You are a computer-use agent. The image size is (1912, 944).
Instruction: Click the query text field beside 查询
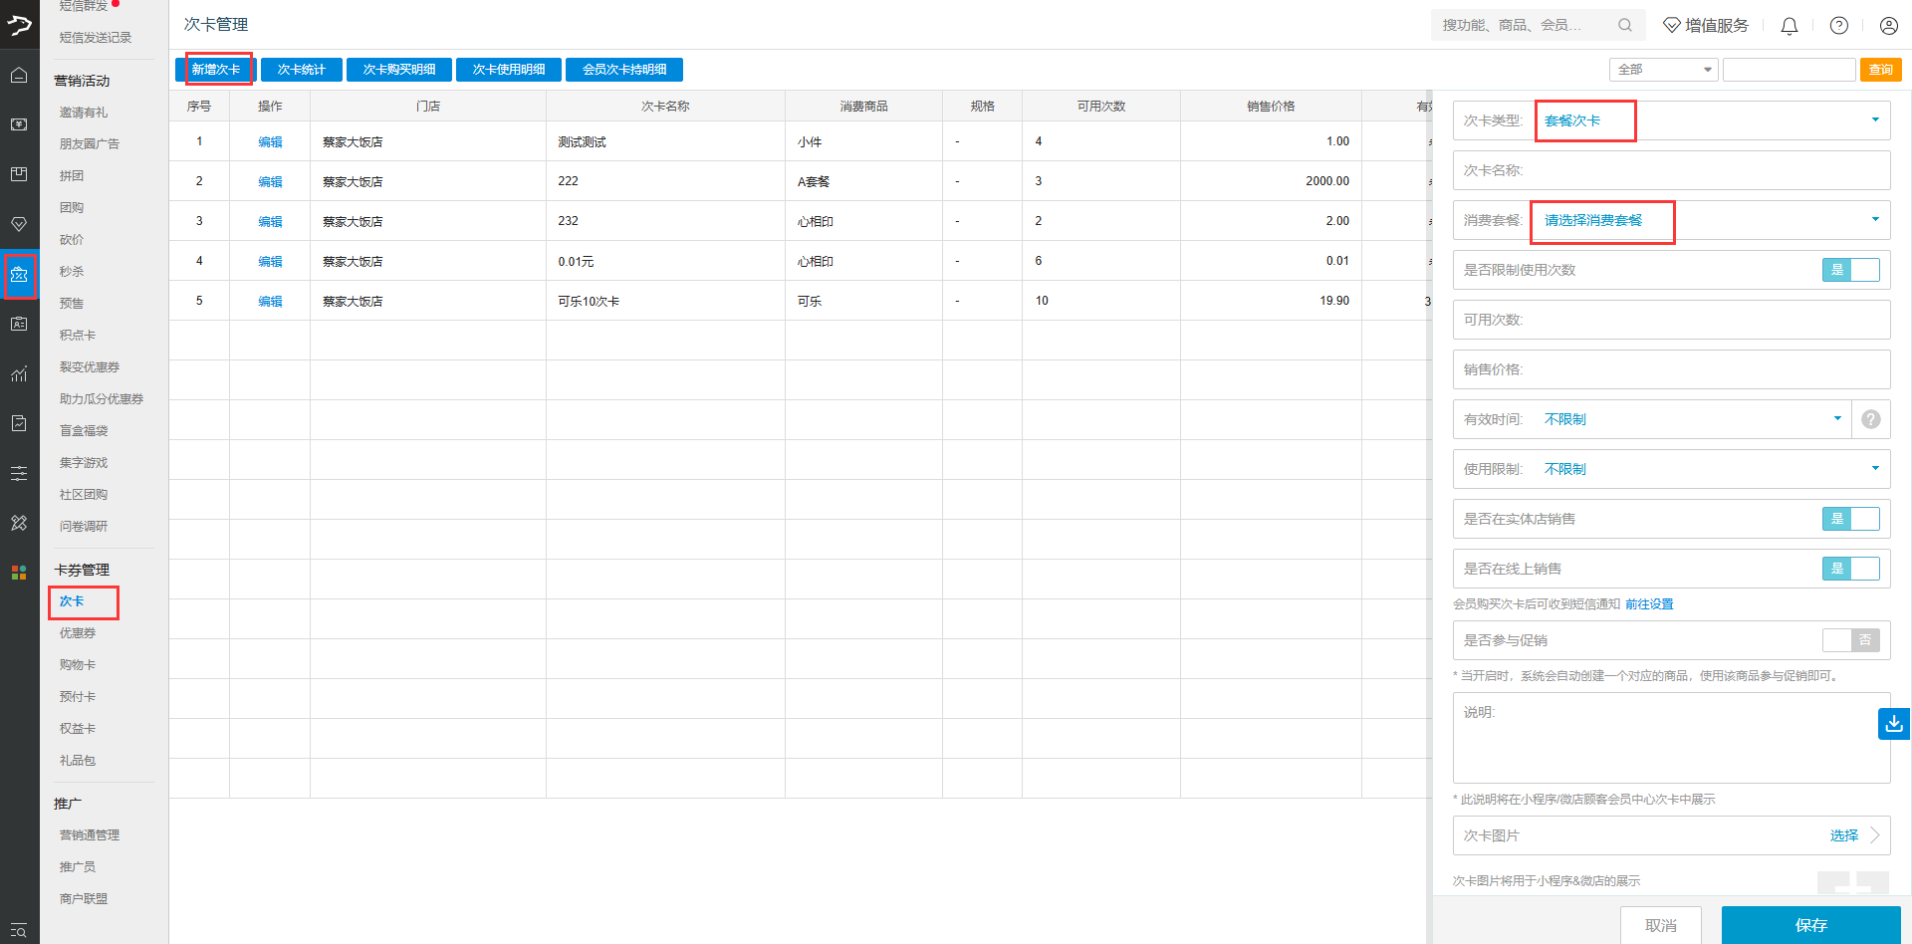point(1790,70)
